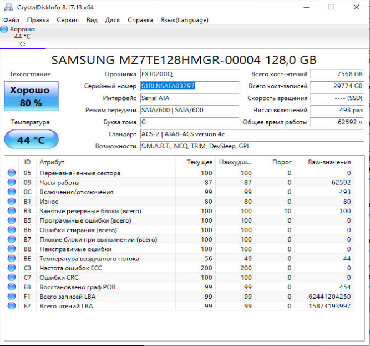The height and width of the screenshot is (346, 370).
Task: Click the Текущее column header
Action: (x=196, y=162)
